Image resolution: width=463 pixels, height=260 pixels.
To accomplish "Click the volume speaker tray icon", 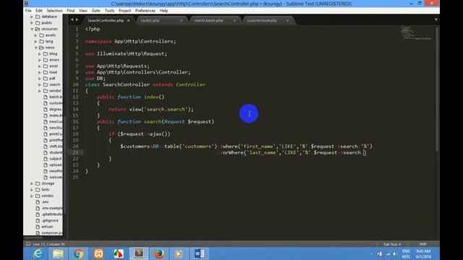I will point(395,253).
